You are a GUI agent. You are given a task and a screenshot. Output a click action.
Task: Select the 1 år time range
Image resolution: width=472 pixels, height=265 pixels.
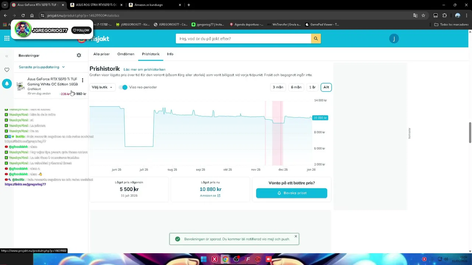(312, 87)
